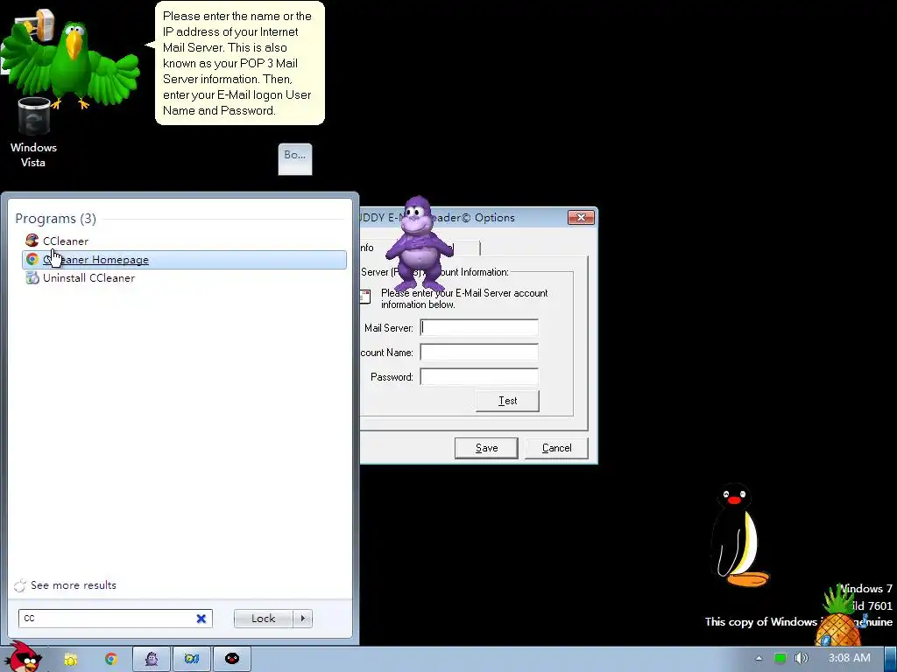Close the E-Mail Reader Options window
This screenshot has height=672, width=897.
[581, 217]
